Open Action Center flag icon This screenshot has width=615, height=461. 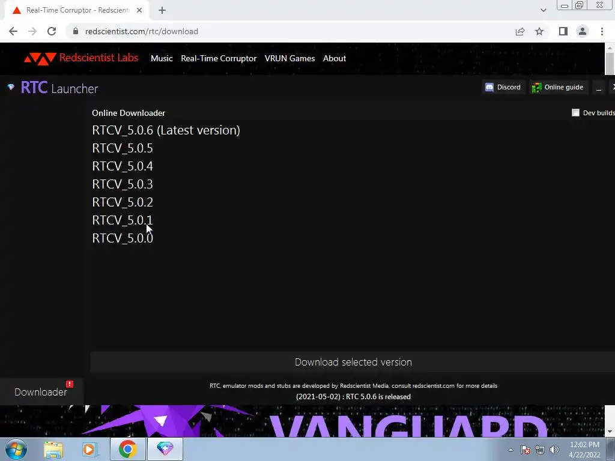[526, 450]
